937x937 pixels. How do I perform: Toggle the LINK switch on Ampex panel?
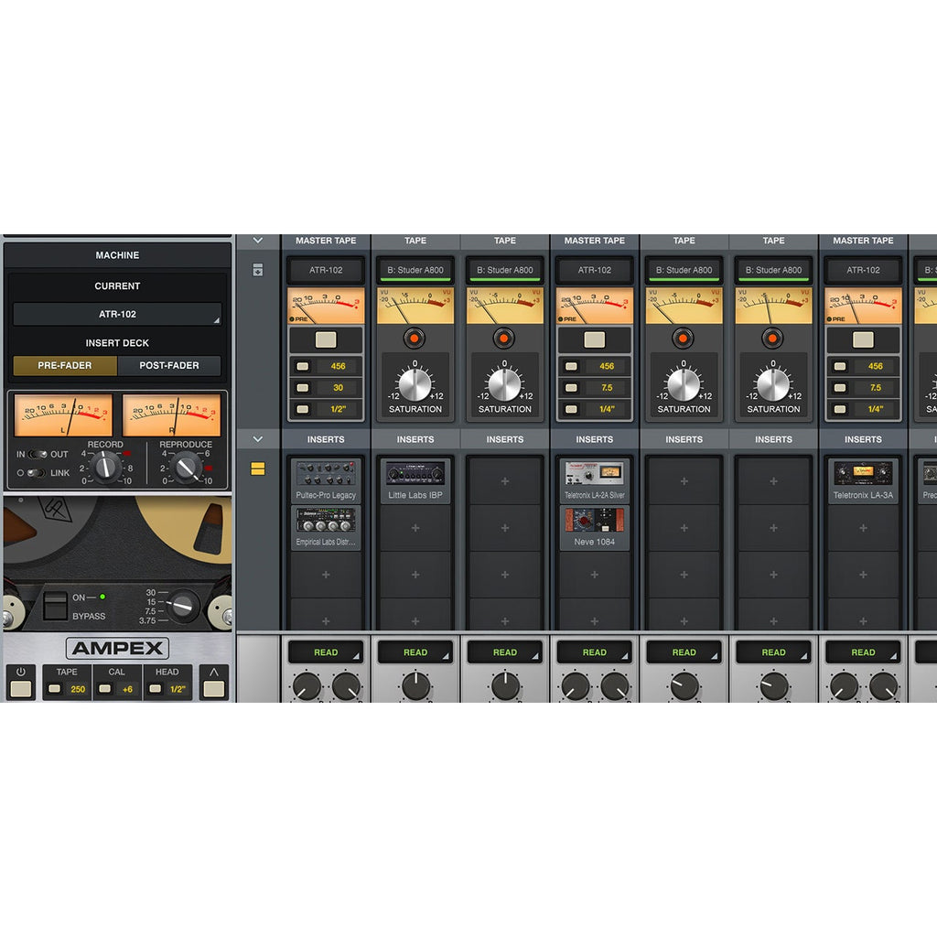point(36,473)
